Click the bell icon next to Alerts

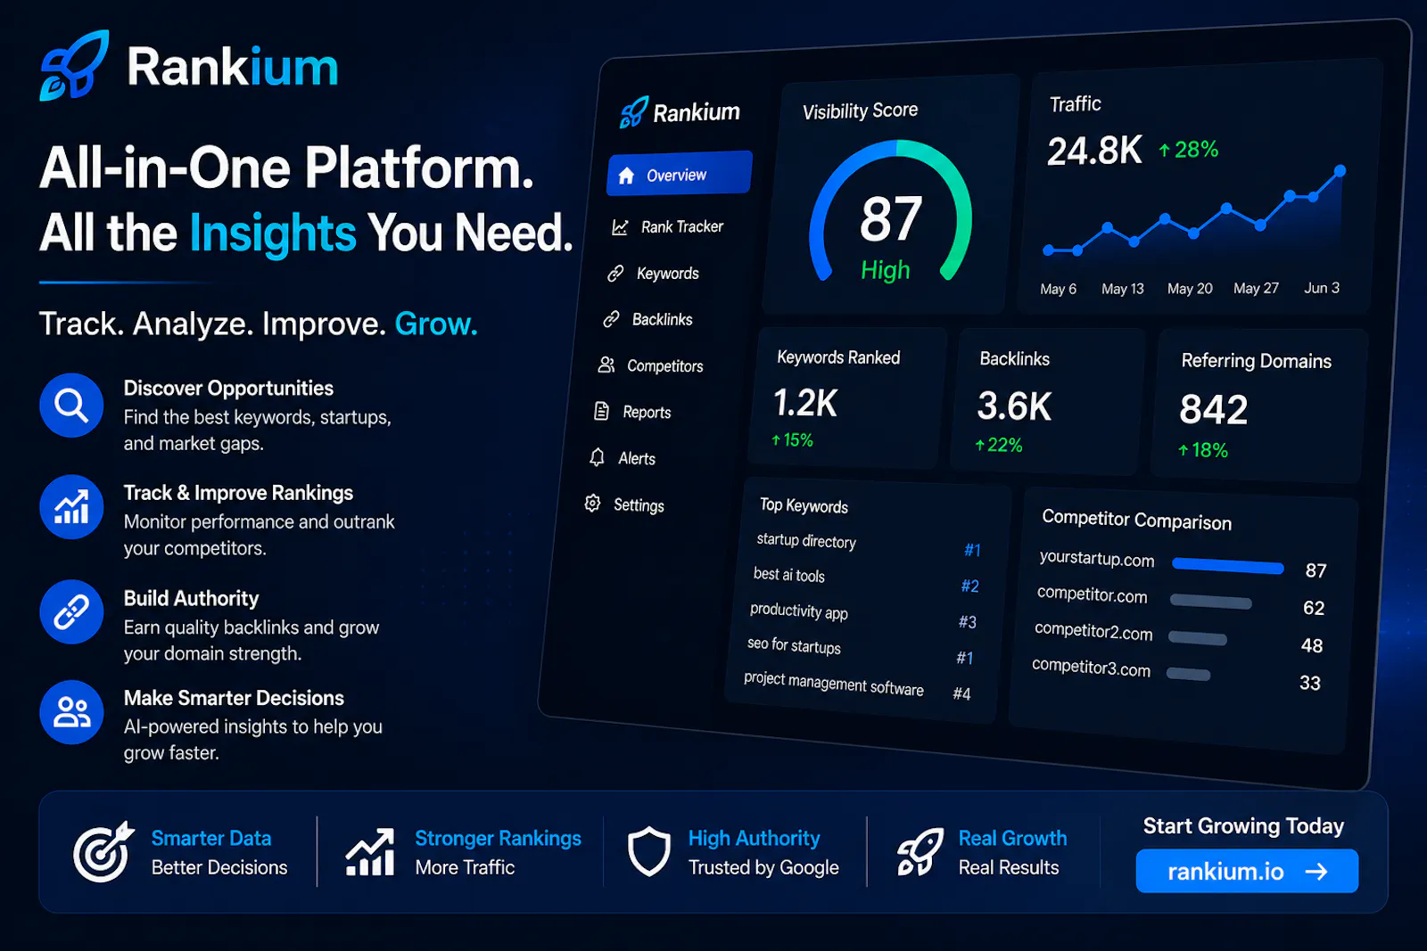(x=598, y=457)
